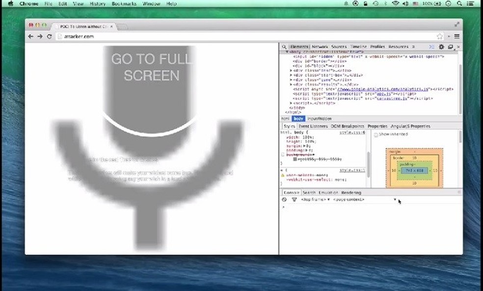Viewport: 483px width, 291px height.
Task: Click the Chrome back arrow
Action: pos(30,36)
